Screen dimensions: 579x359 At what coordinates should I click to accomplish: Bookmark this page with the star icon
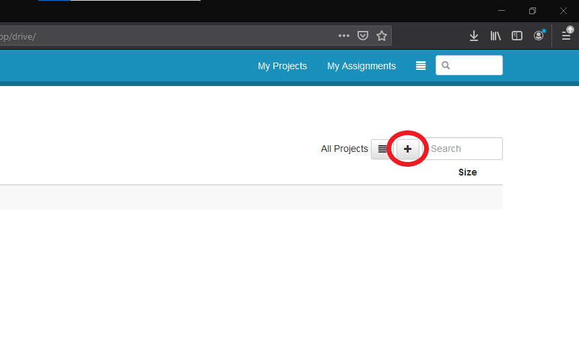pyautogui.click(x=382, y=36)
